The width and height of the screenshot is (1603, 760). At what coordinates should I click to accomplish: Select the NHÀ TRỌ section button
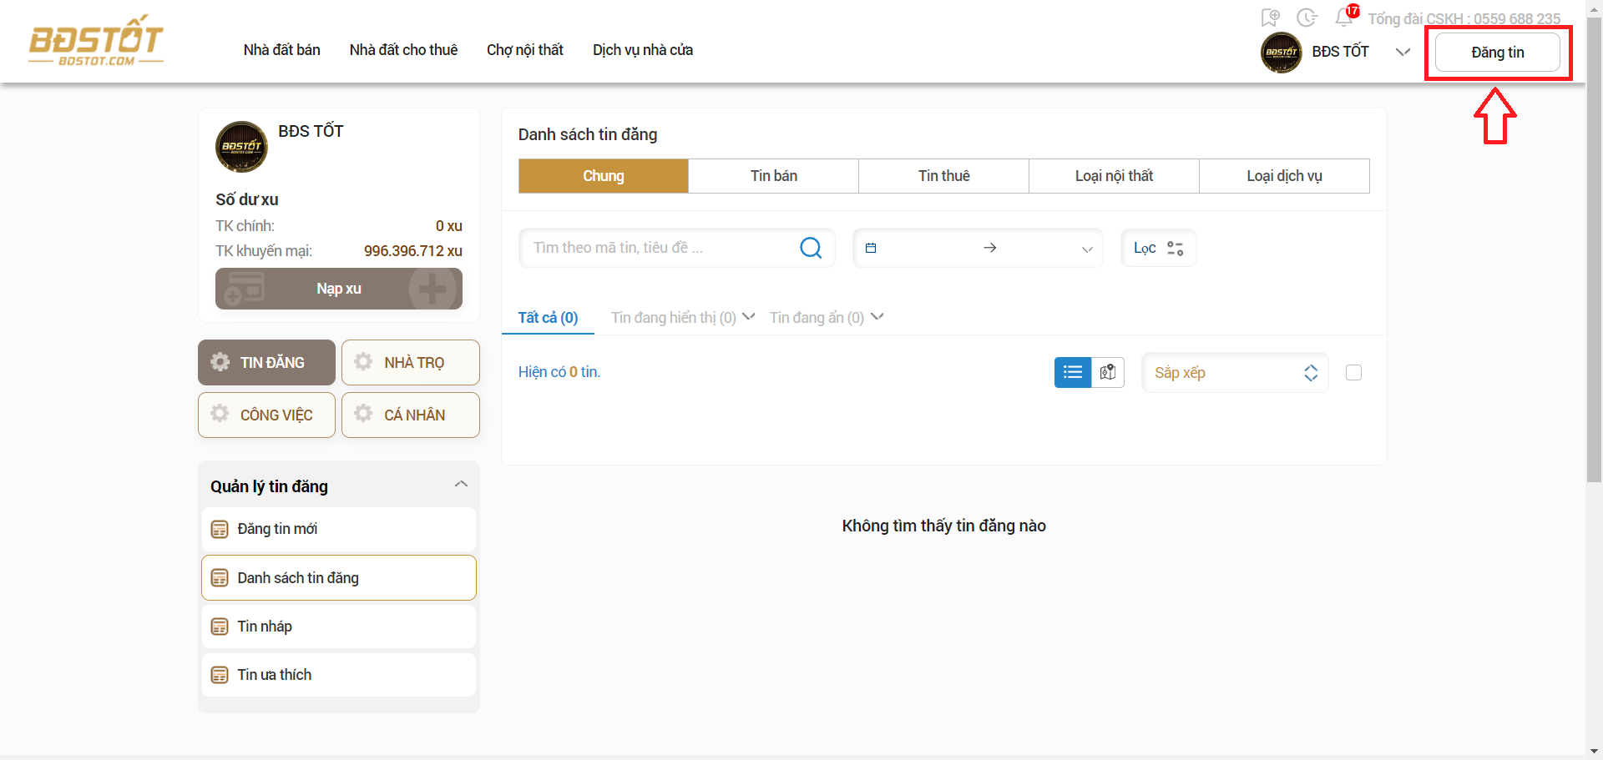pos(411,362)
